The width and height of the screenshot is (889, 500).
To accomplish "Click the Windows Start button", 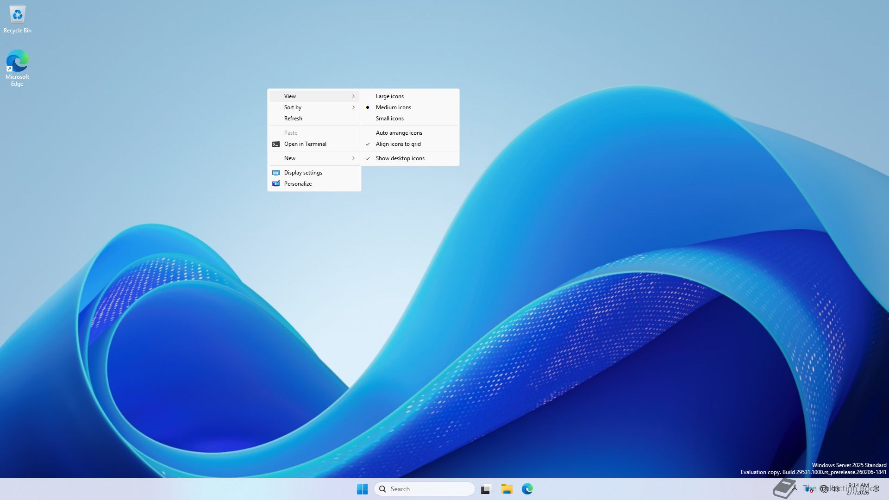I will click(362, 489).
